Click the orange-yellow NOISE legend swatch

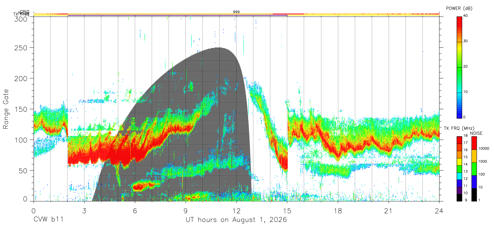coord(474,156)
